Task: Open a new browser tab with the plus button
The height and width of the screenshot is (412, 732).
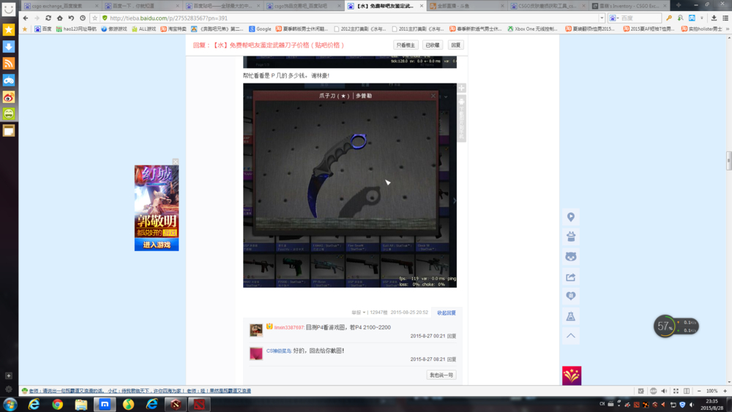Action: coord(679,5)
